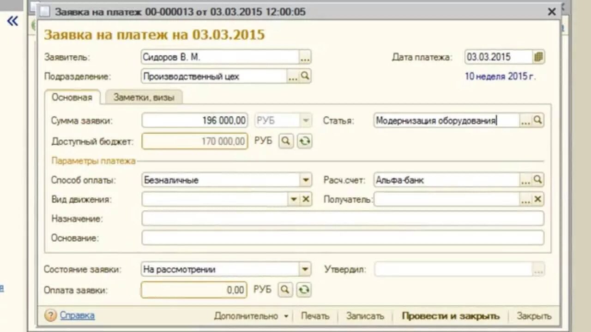Switch to Основная tab
The height and width of the screenshot is (332, 591).
point(72,97)
